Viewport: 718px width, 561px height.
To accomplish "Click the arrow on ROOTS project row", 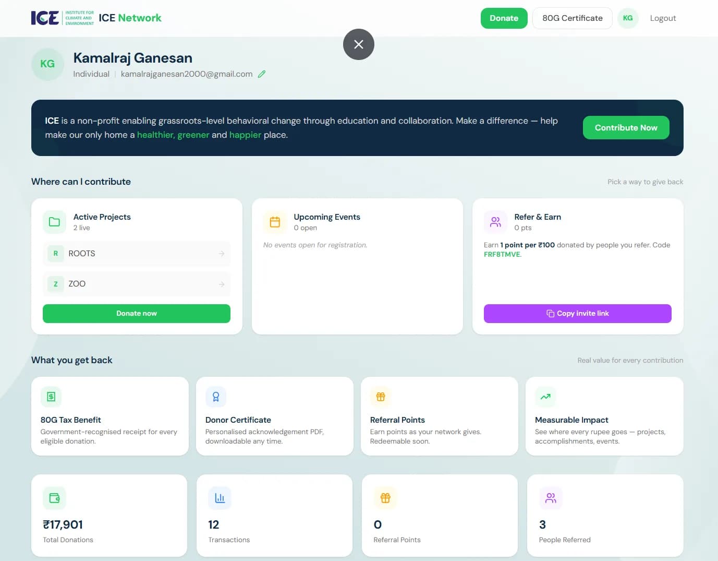I will [222, 254].
